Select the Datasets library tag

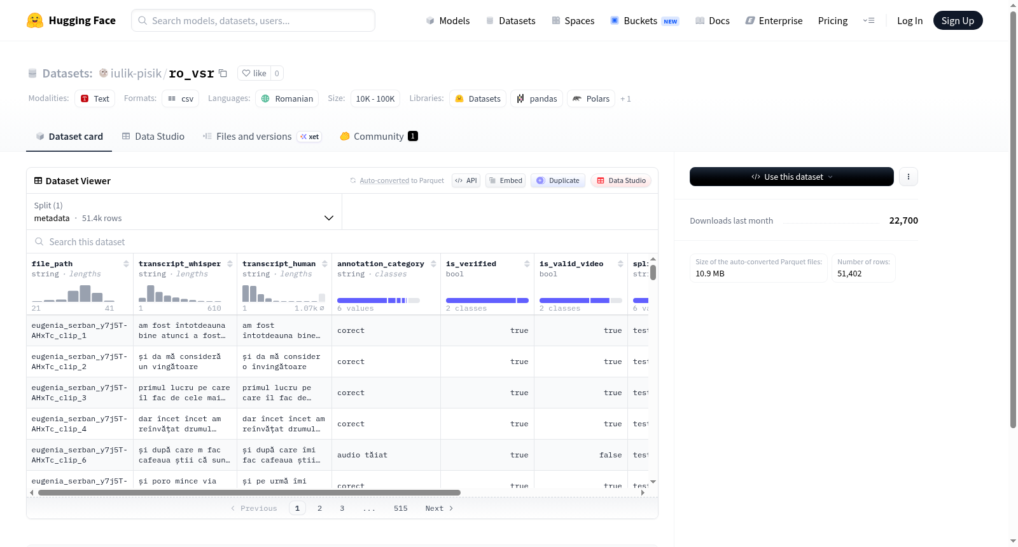[478, 98]
